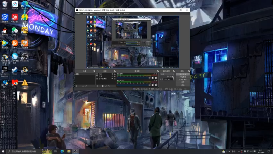
Task: Undock the Scene Transitions panel using its header icon
Action: (174, 71)
